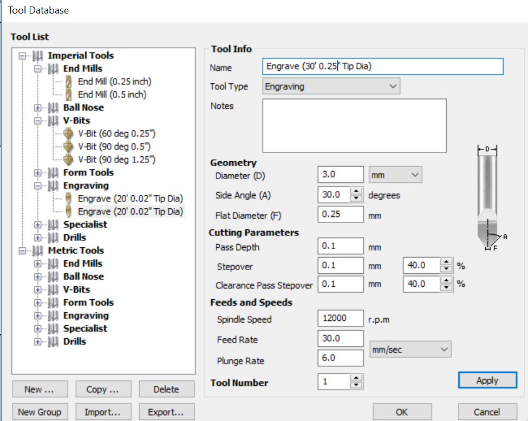
Task: Select End Mill (0.25 inch) tool icon
Action: [68, 82]
